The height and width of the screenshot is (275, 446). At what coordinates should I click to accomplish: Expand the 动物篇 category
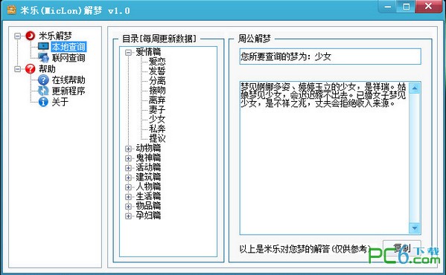point(128,149)
